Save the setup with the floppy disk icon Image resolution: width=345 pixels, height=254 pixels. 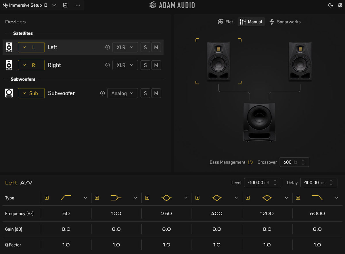pos(65,5)
